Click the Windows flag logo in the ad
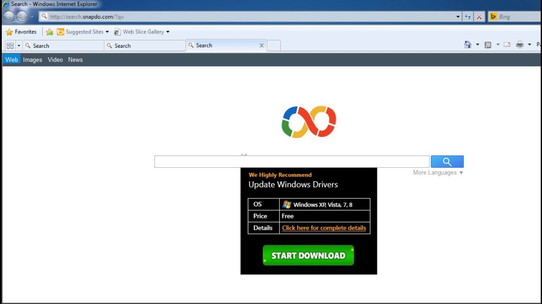Image resolution: width=542 pixels, height=304 pixels. pos(287,204)
